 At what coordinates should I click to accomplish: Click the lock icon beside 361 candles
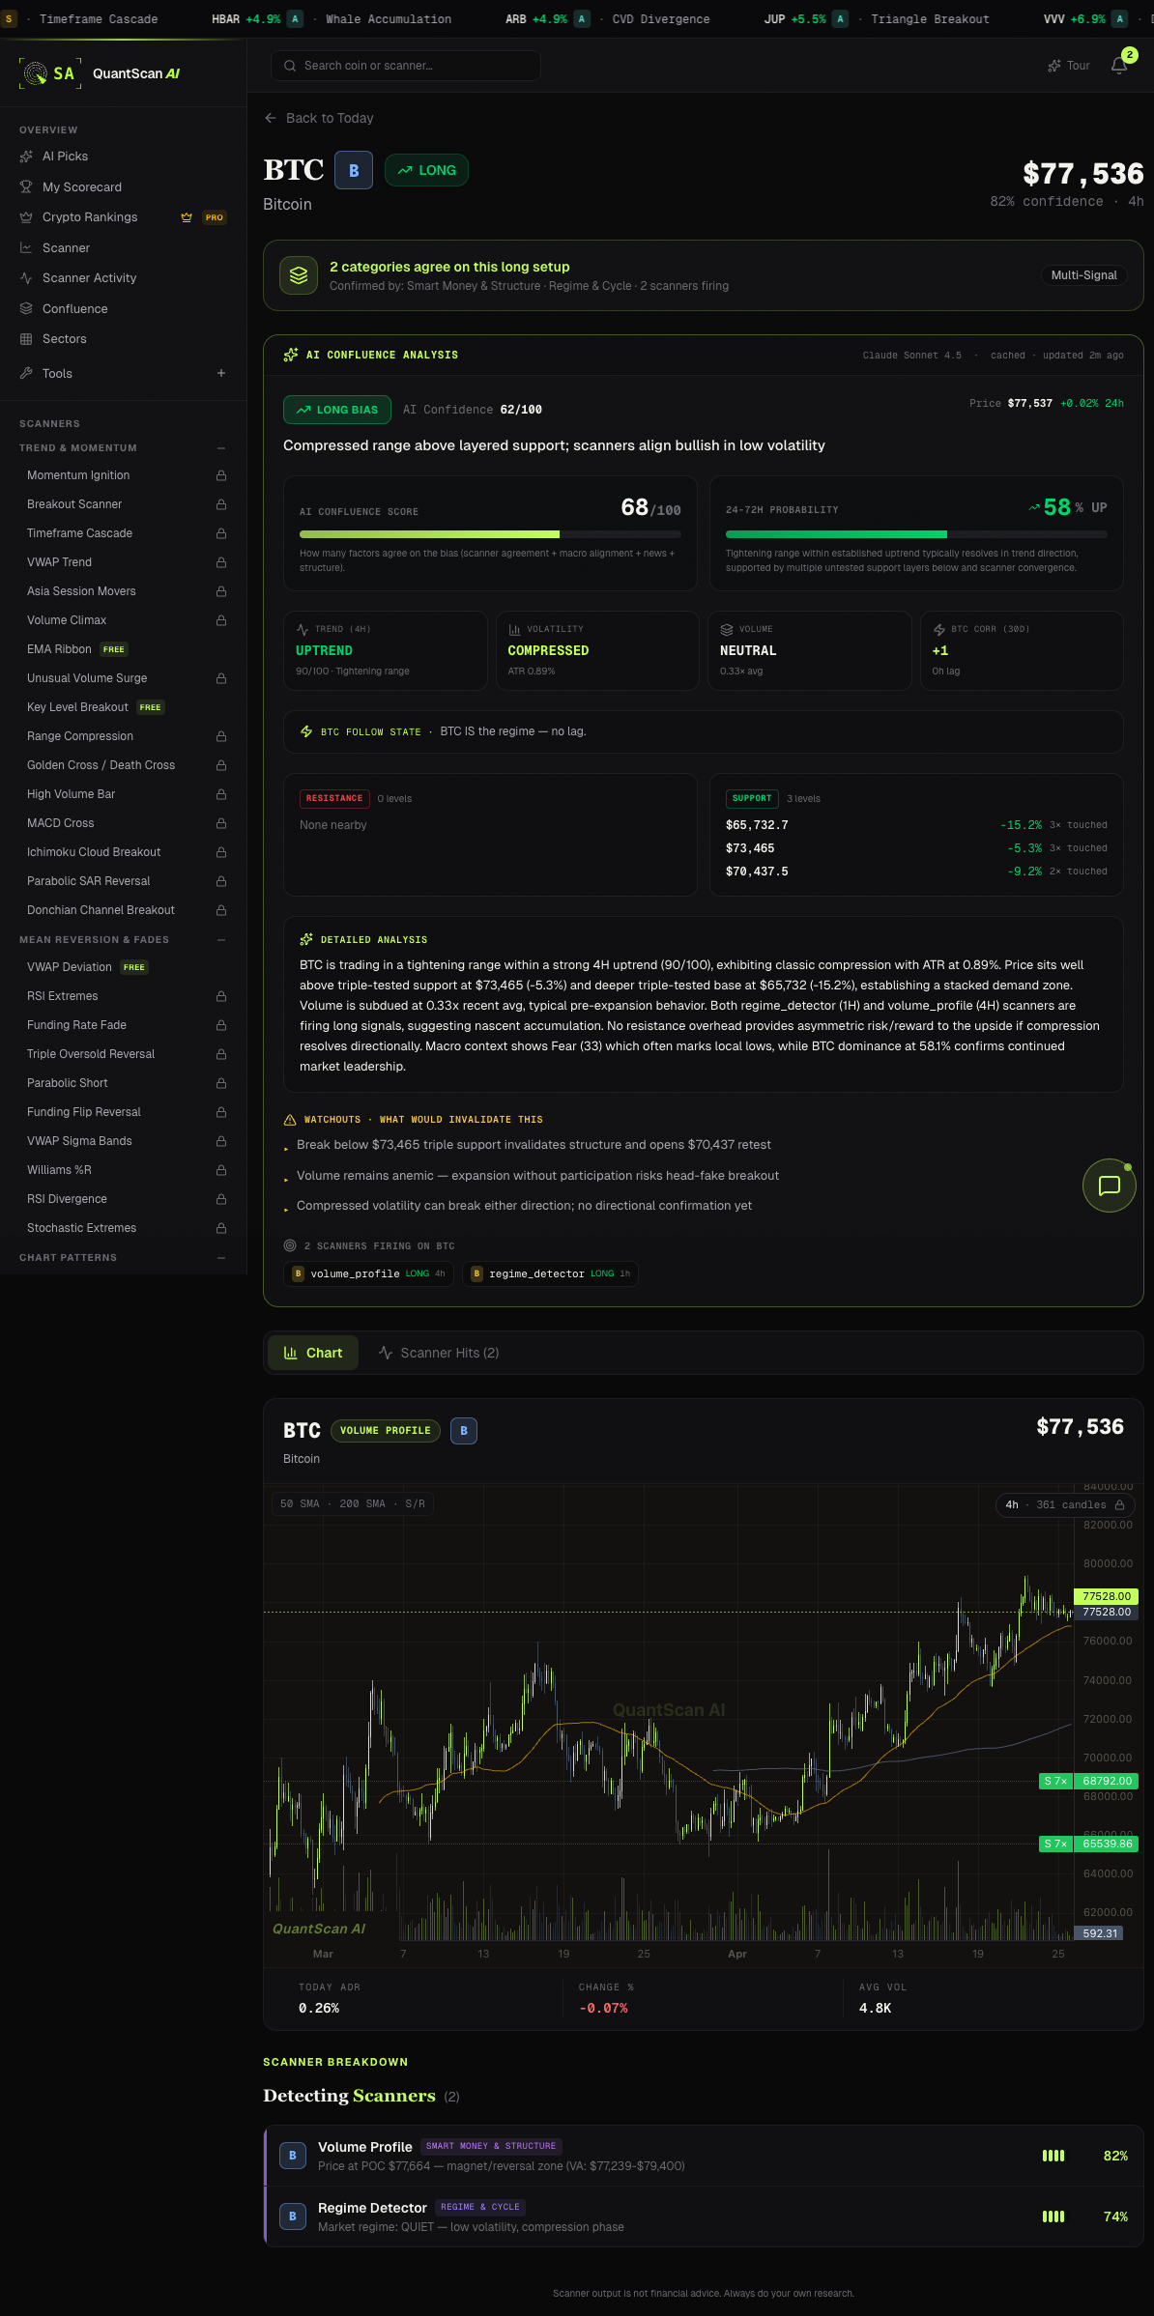[x=1119, y=1504]
